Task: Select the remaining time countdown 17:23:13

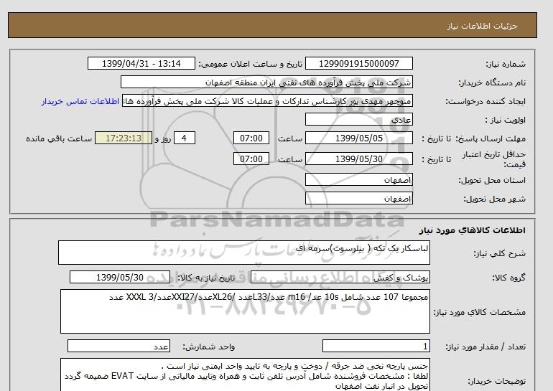Action: pyautogui.click(x=124, y=138)
